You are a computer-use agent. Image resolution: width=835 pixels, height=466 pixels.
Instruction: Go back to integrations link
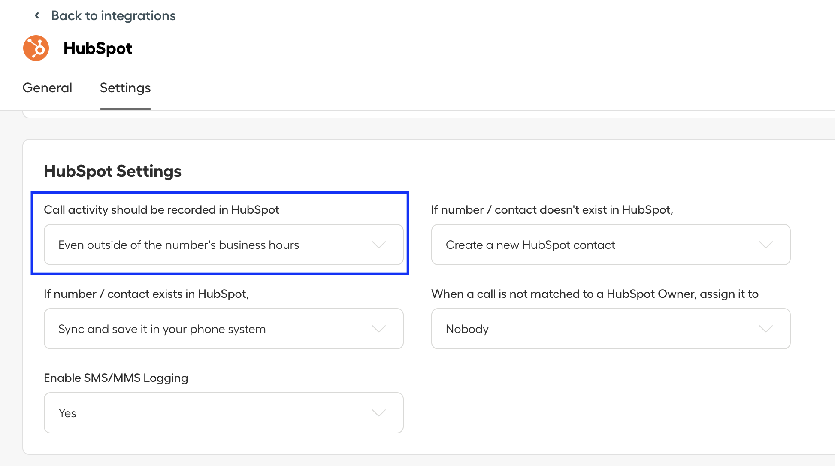[x=113, y=16]
